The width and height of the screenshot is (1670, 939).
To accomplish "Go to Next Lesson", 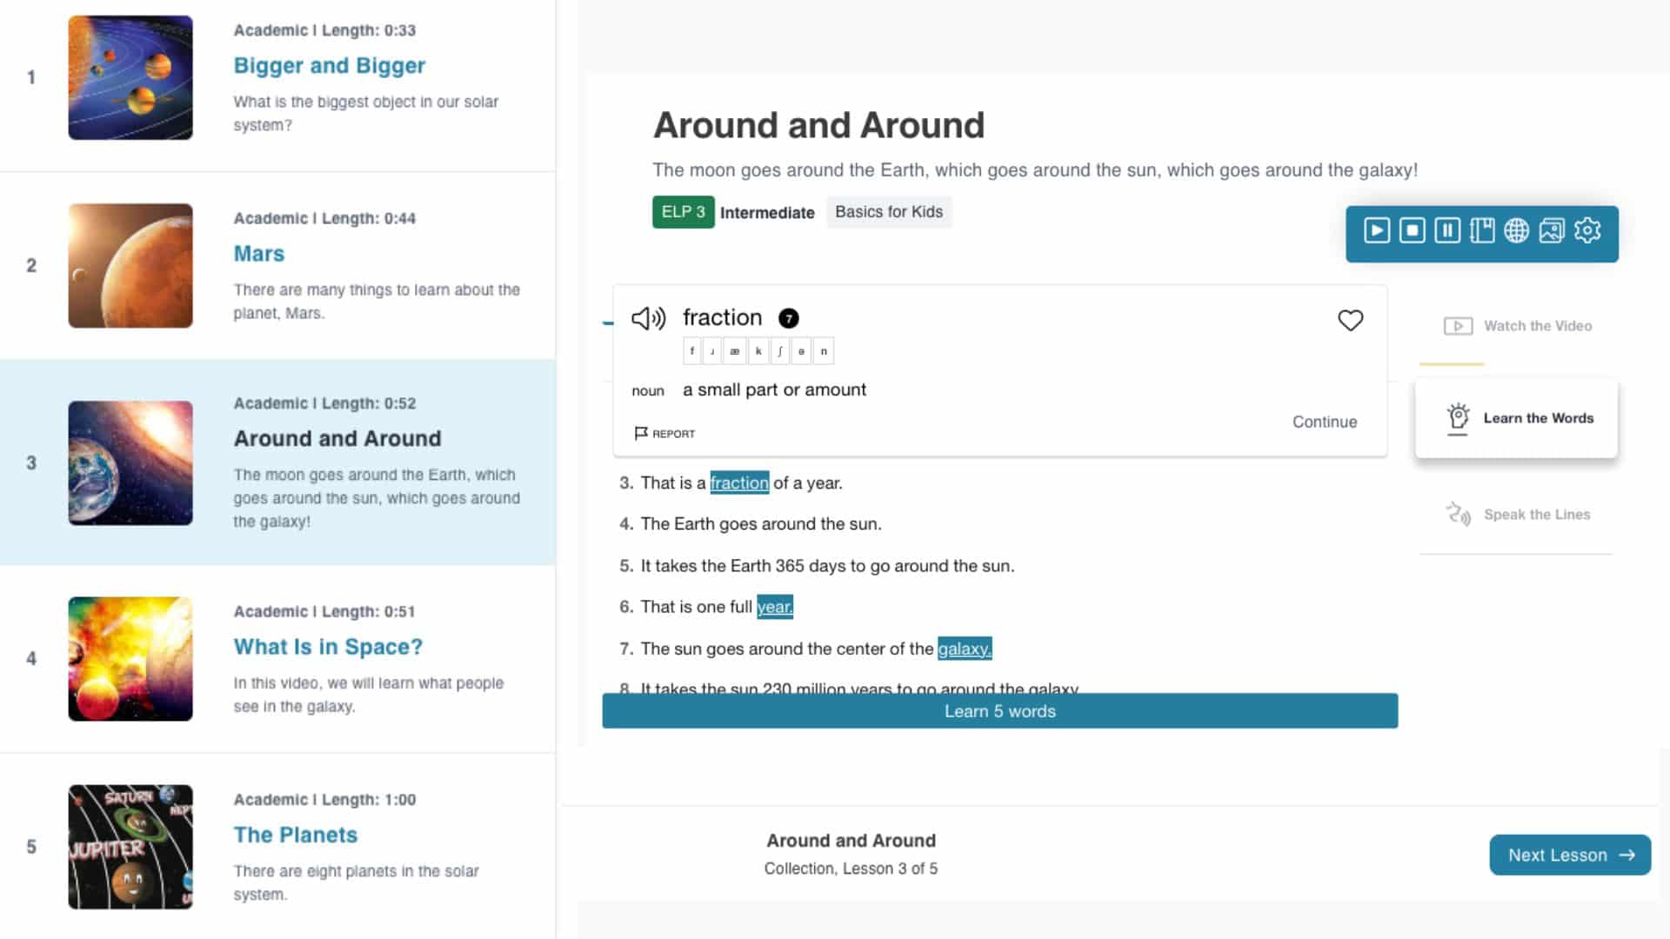I will tap(1569, 856).
